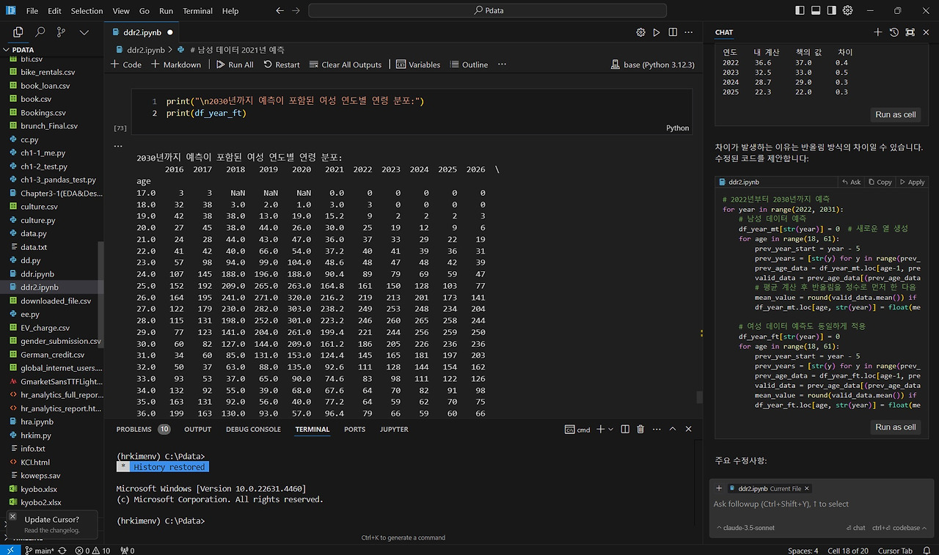Maximize the panel with the up chevron

click(x=672, y=430)
